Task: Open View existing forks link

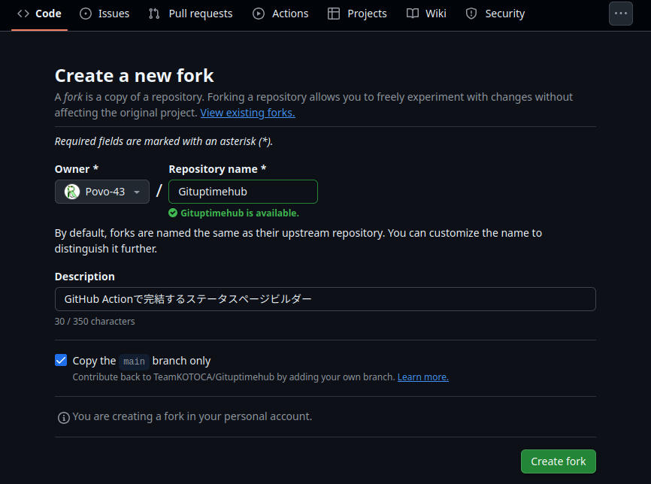Action: point(247,112)
